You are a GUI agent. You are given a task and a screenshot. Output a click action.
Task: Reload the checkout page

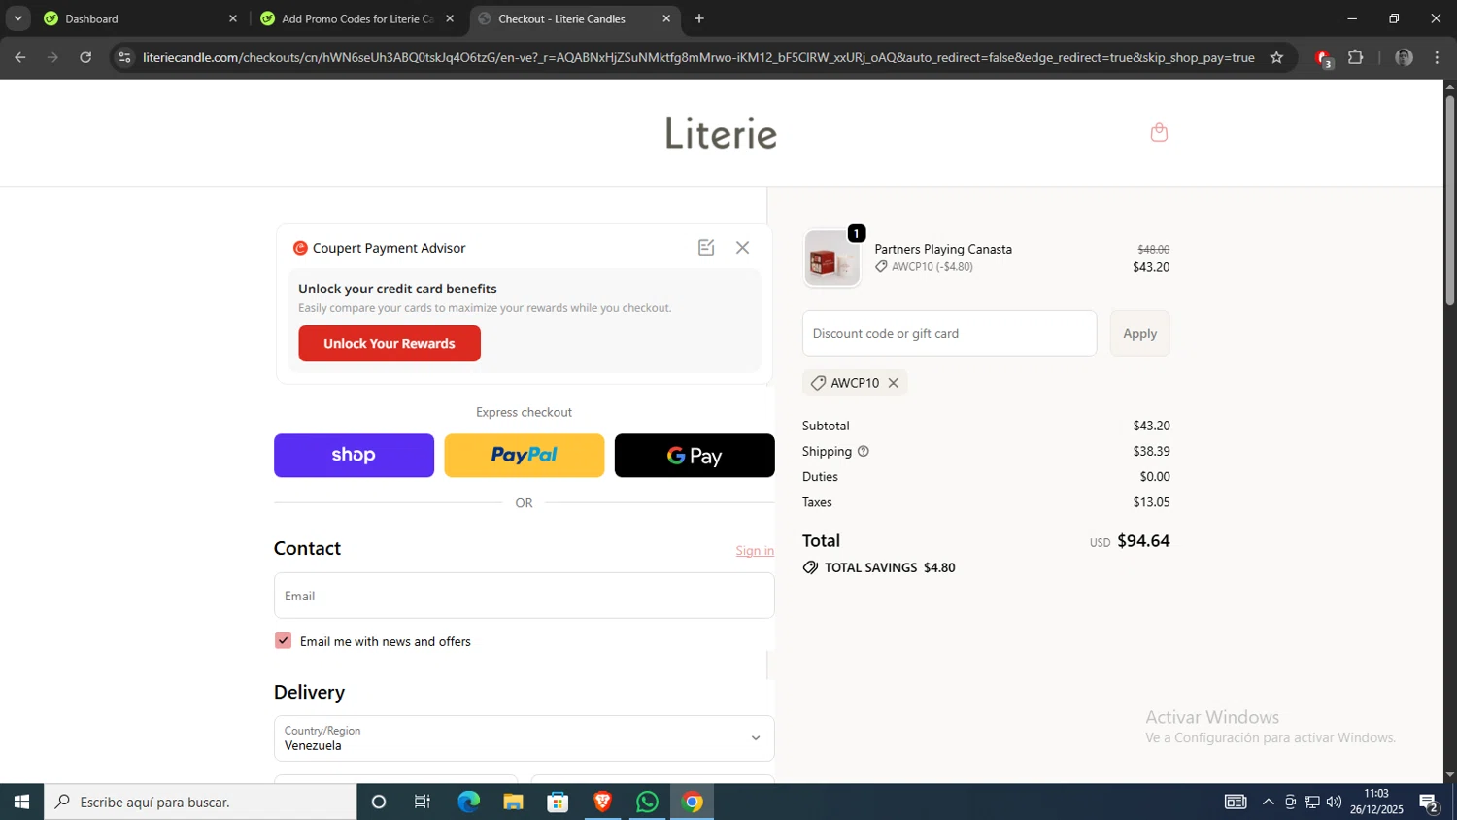point(85,57)
